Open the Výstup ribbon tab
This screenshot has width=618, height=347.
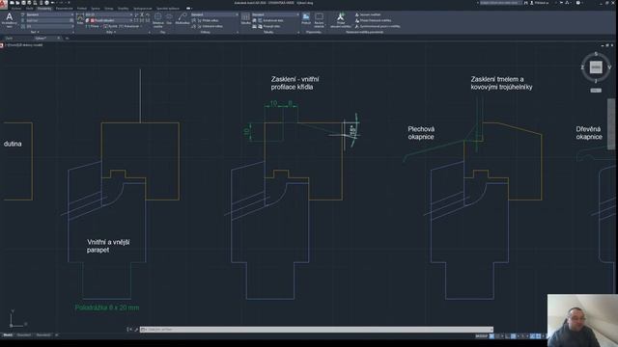click(x=108, y=9)
